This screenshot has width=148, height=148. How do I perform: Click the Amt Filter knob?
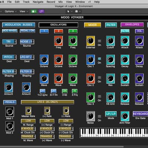(125, 116)
